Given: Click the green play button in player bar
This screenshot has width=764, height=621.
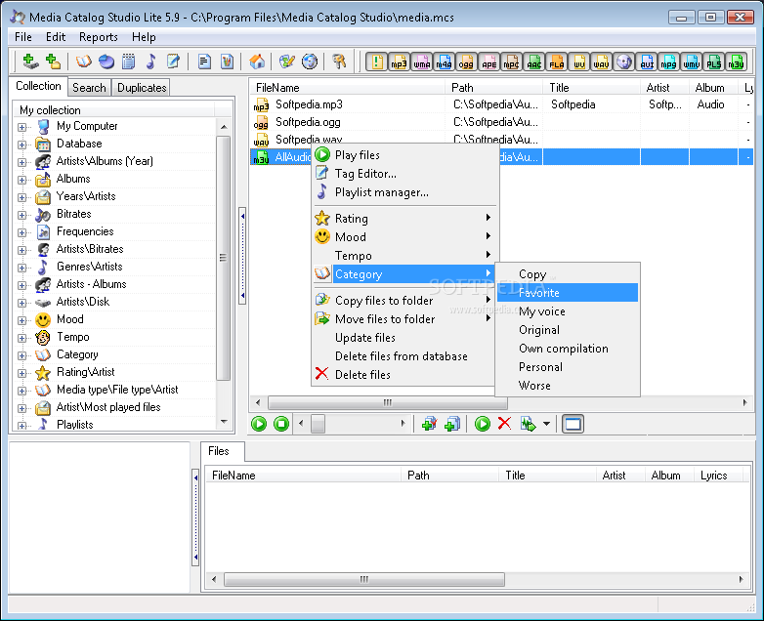Looking at the screenshot, I should click(x=259, y=424).
